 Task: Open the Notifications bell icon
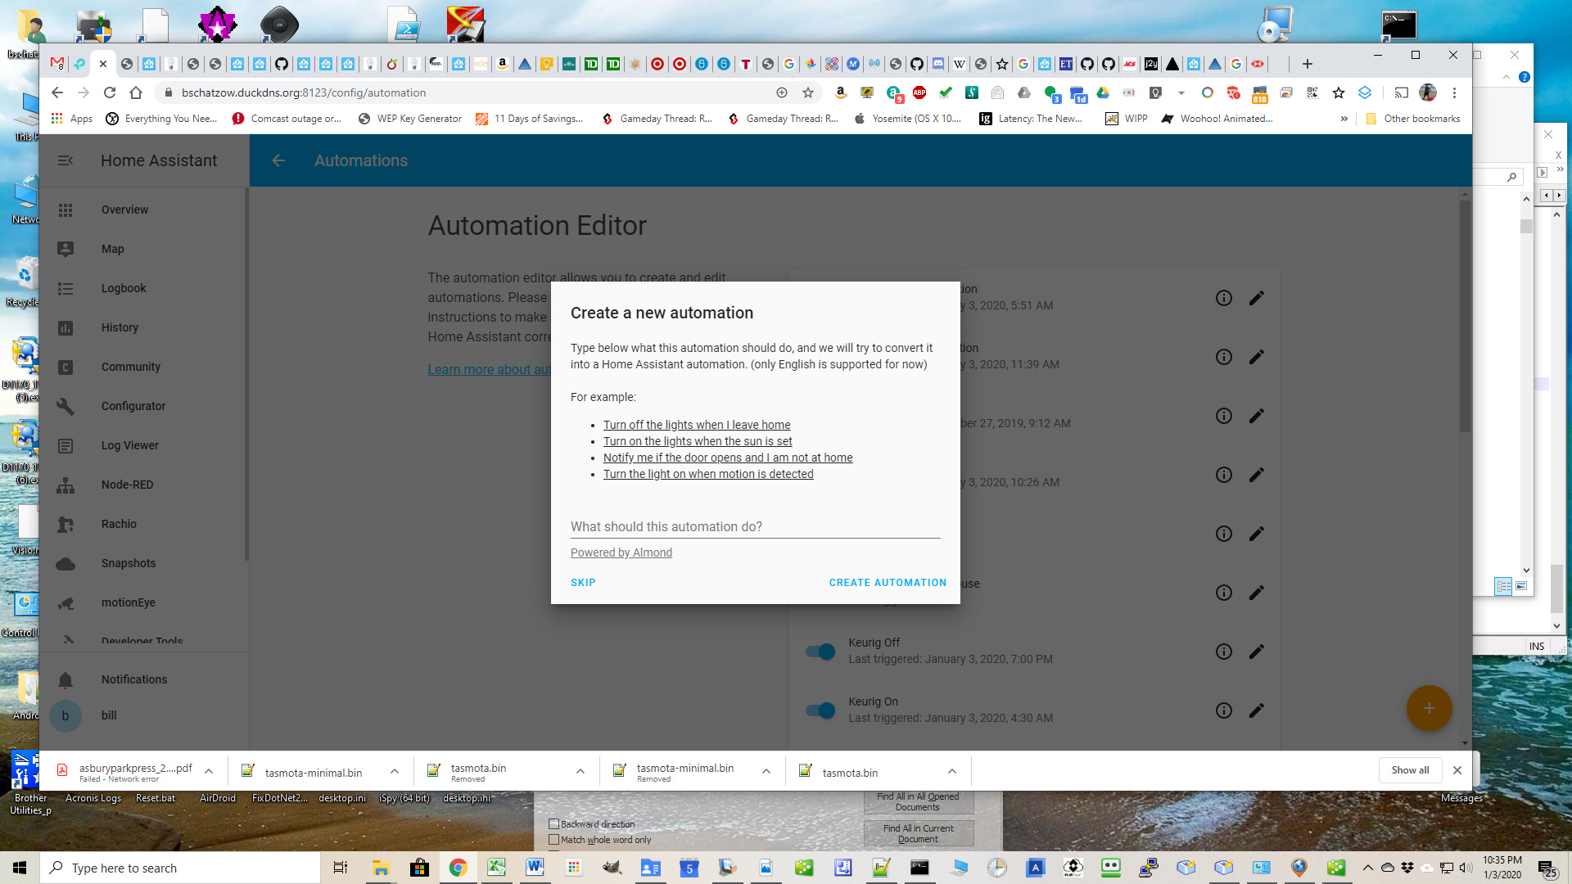[65, 680]
